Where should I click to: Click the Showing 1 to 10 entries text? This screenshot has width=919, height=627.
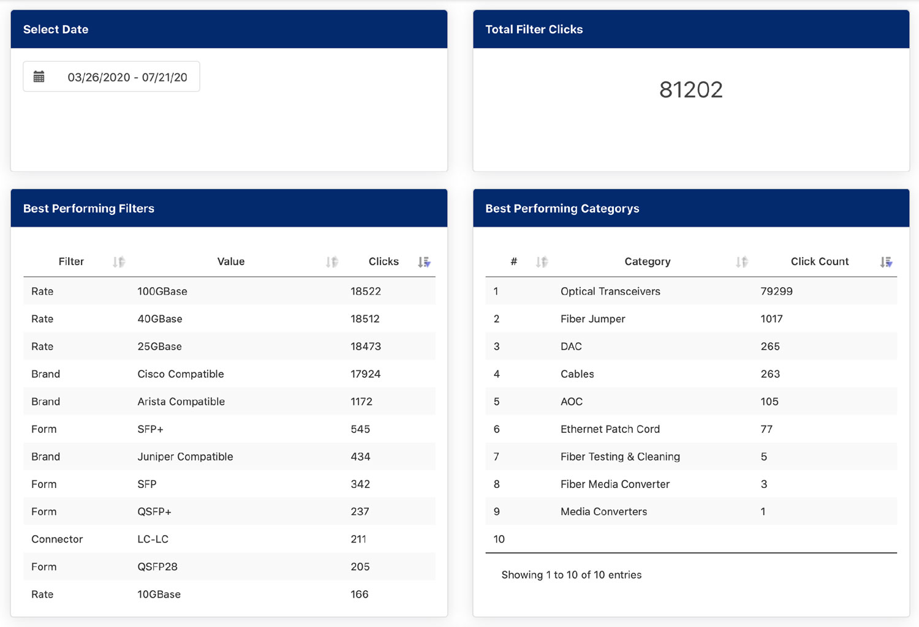(x=572, y=575)
